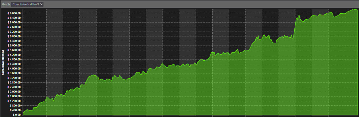Click the "$ 2.400,00" axis value
Screen dimensions: 359x117
14,87
